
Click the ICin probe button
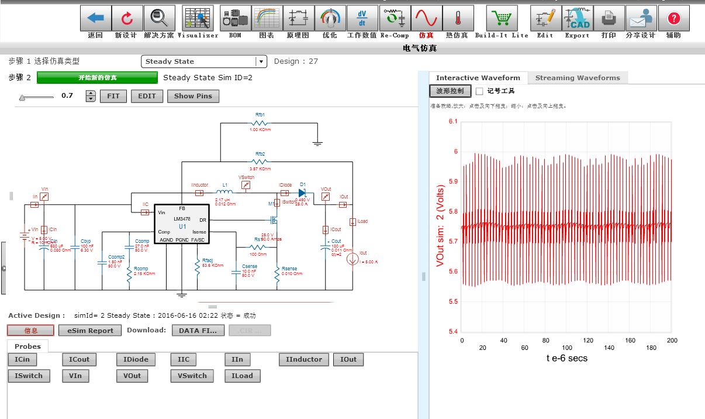point(23,359)
